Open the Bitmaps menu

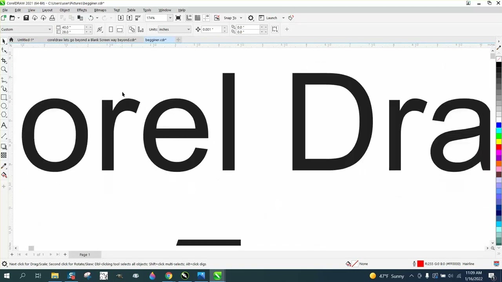point(100,10)
